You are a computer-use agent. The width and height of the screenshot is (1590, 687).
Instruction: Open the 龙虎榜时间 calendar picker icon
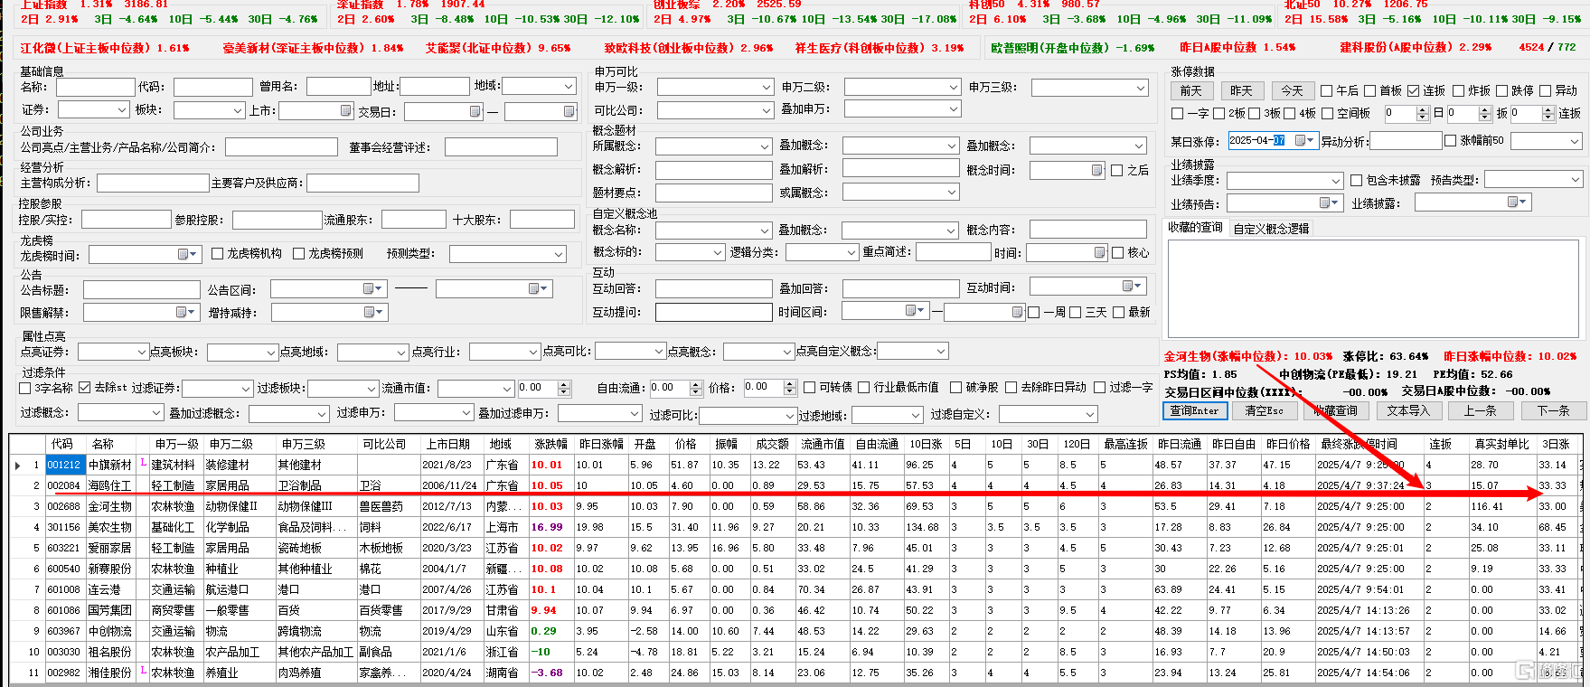pyautogui.click(x=183, y=254)
